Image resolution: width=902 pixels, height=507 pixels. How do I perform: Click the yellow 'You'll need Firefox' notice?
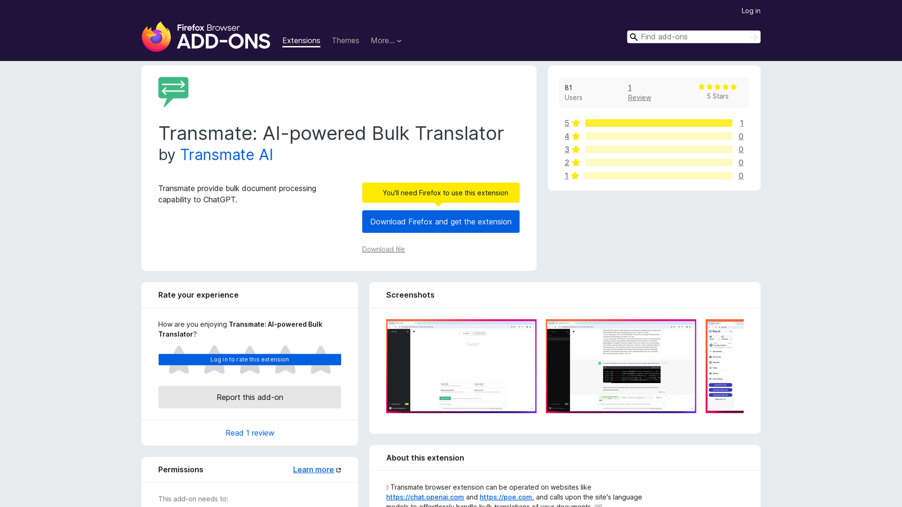click(441, 193)
